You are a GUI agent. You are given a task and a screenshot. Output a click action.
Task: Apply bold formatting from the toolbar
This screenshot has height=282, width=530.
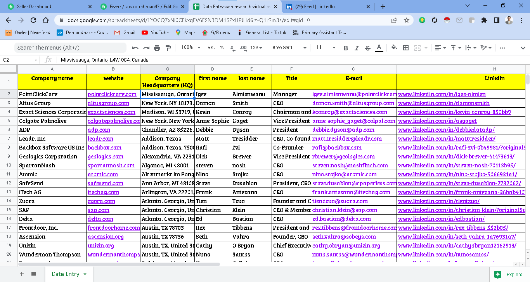coord(345,47)
